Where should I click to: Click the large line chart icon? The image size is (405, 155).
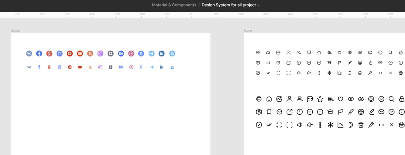coord(340,125)
